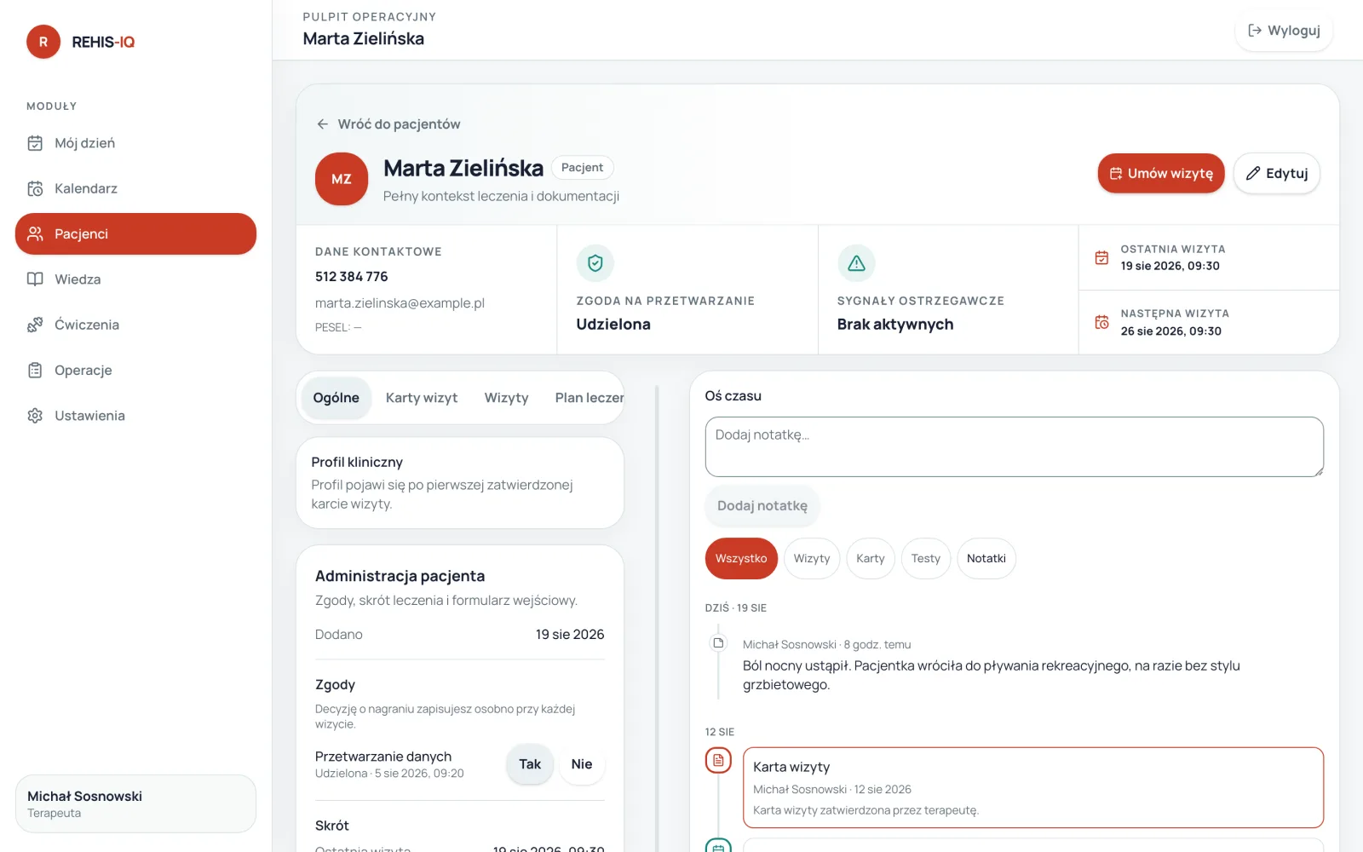Click the Dodano date 19 sie 2026
Image resolution: width=1363 pixels, height=852 pixels.
point(570,635)
